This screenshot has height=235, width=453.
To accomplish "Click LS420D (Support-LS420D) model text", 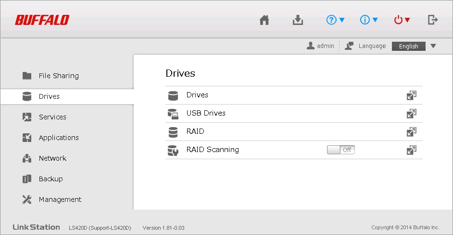I will [100, 228].
